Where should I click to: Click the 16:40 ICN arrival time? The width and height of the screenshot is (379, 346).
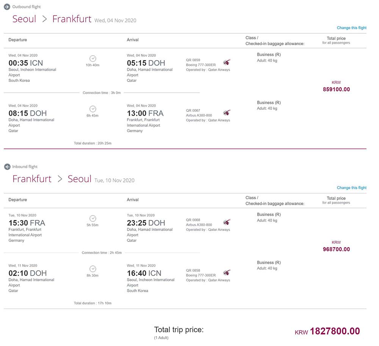click(x=144, y=273)
